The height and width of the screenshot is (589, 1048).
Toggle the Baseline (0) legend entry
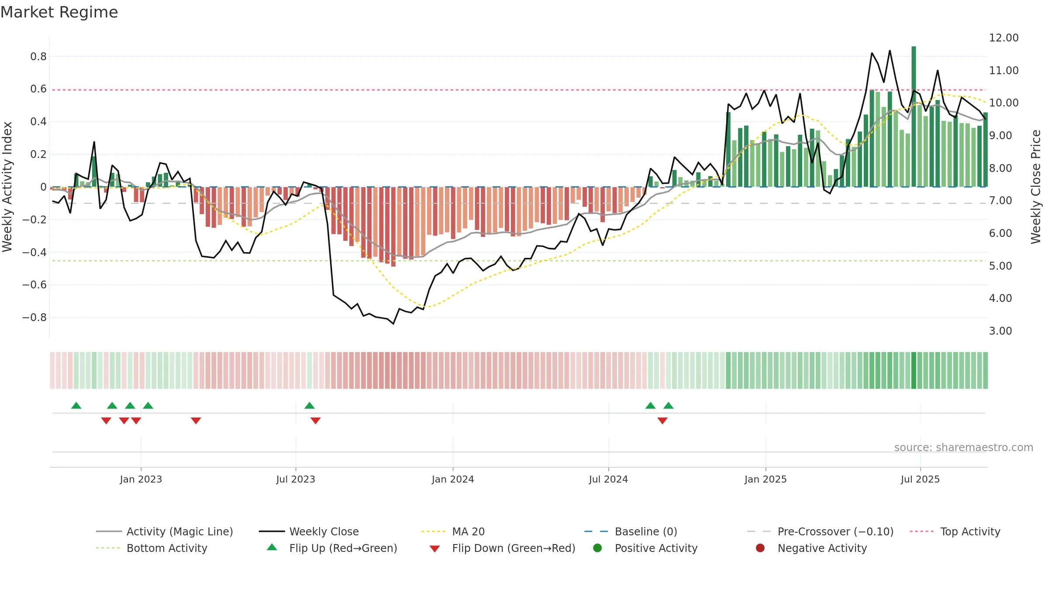pos(631,531)
